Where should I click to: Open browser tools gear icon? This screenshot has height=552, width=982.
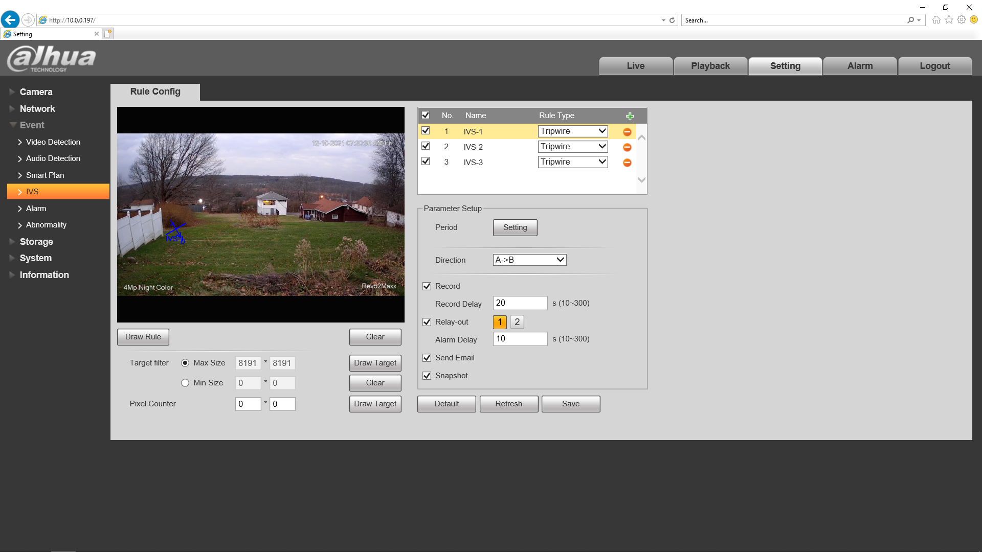[x=962, y=20]
